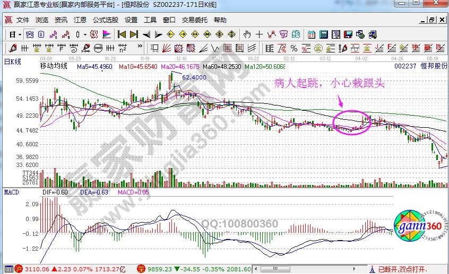
Task: Click the yellow diamond left-arrow icon
Action: pos(170,34)
